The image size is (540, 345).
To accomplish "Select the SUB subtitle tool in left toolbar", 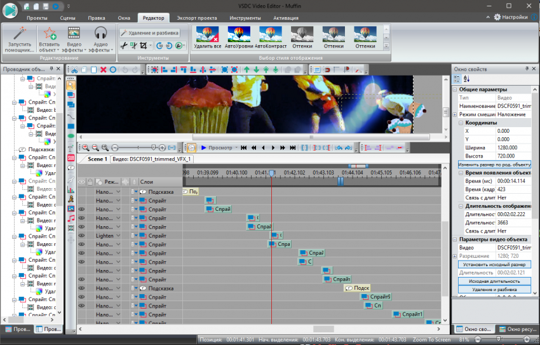I will (71, 158).
